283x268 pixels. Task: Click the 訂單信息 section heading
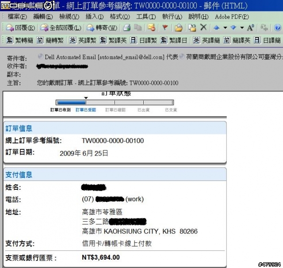(x=19, y=129)
